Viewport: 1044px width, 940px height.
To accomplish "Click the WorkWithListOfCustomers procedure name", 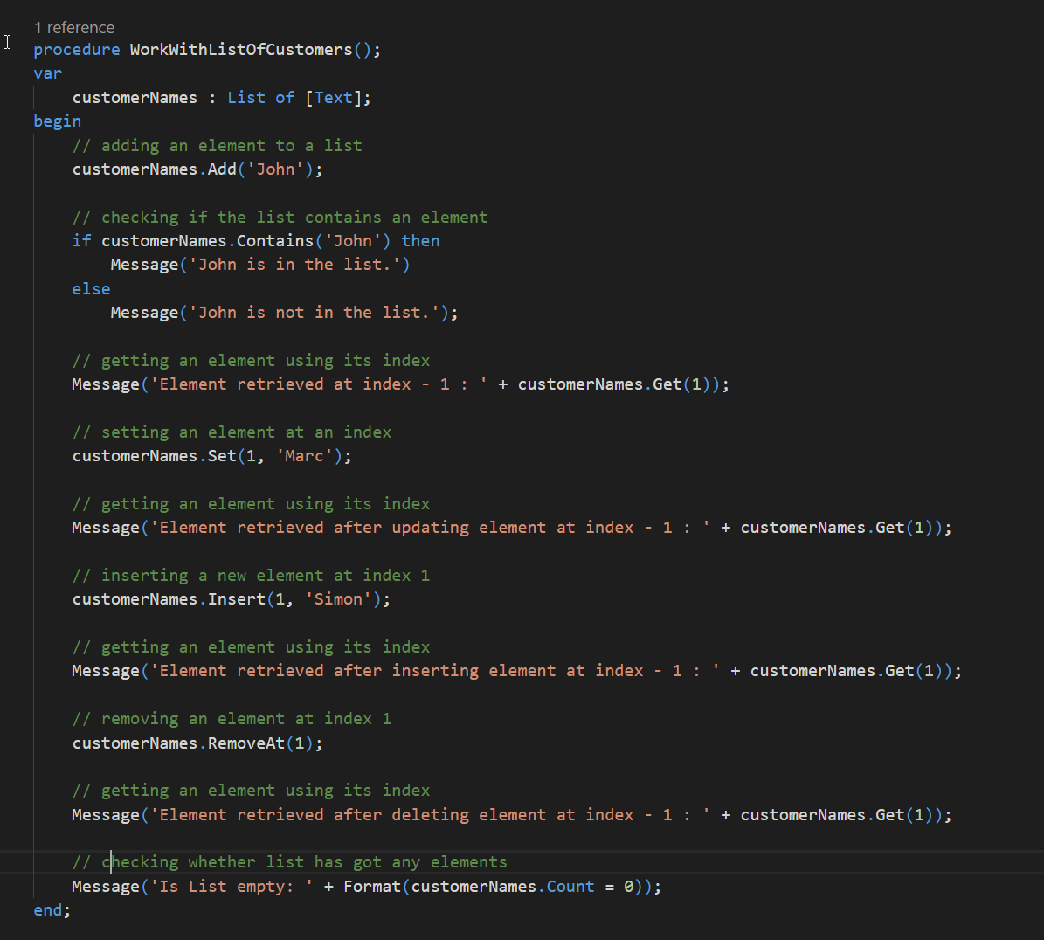I will pos(240,50).
